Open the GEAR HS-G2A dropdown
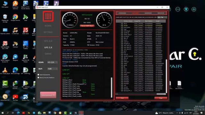 52,62
